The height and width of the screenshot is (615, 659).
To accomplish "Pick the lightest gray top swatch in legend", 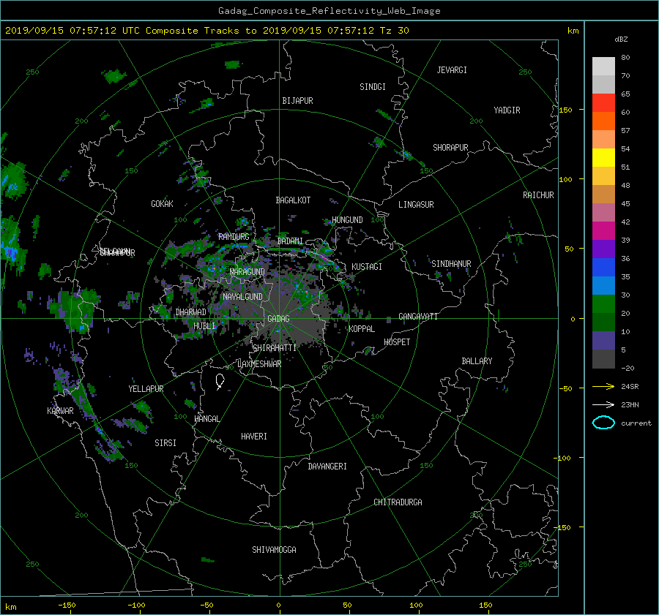I will (x=603, y=67).
